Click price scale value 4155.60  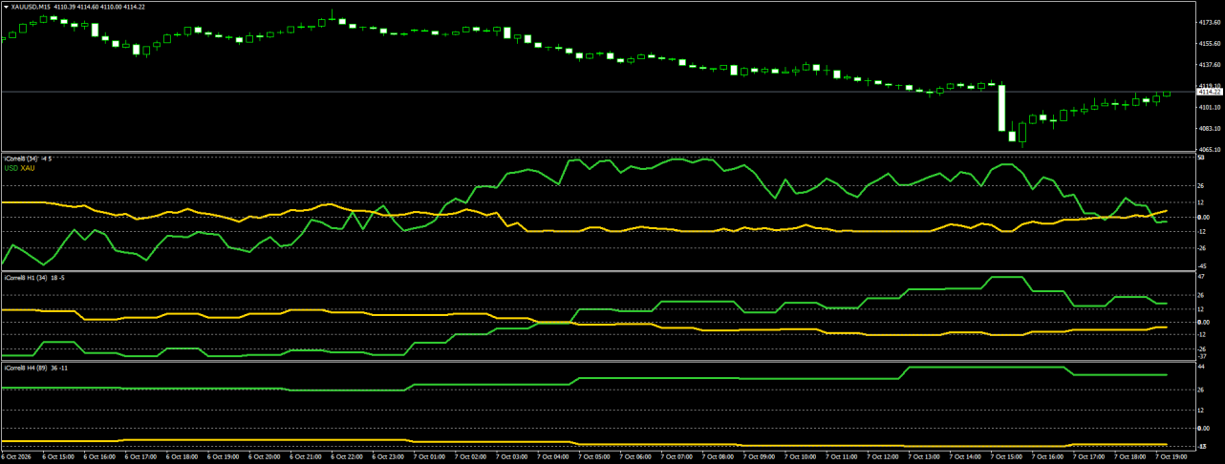[1209, 43]
